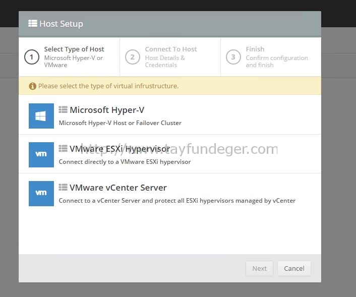Jump to the Finish step
Image resolution: width=356 pixels, height=297 pixels.
click(x=271, y=57)
